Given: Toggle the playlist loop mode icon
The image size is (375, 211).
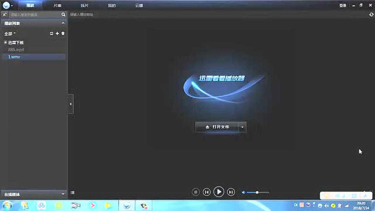Looking at the screenshot, I should click(x=52, y=34).
